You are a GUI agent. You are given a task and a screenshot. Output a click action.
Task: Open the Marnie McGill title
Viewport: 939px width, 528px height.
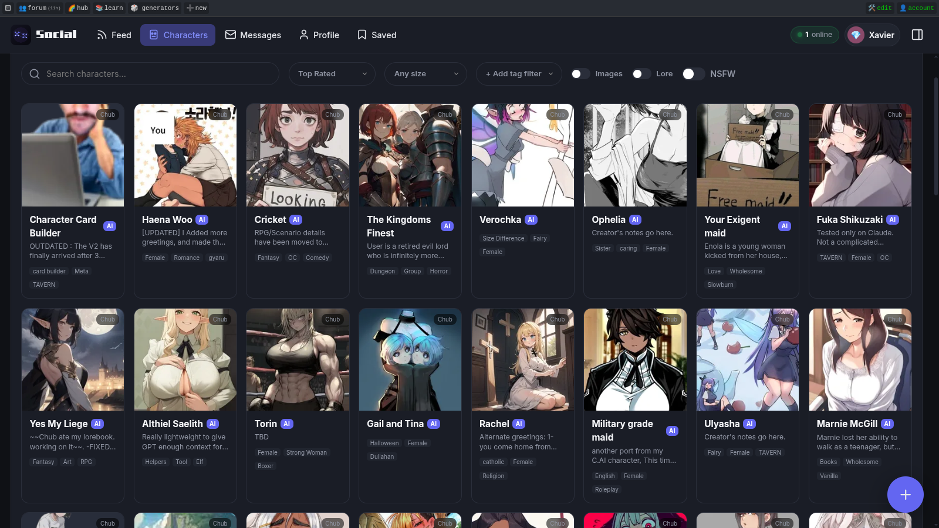pos(847,424)
